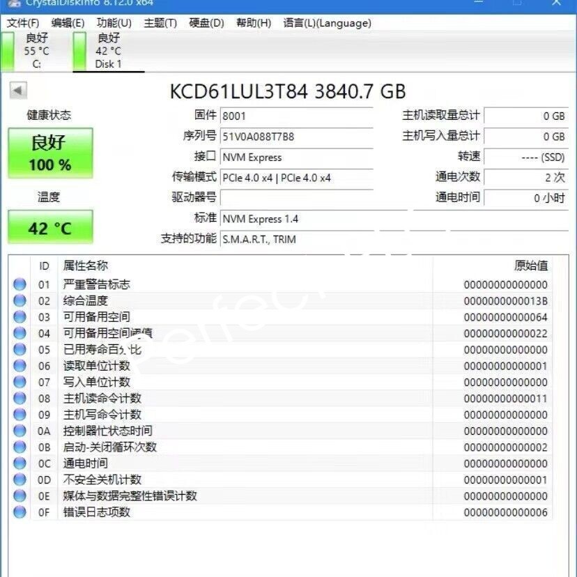Open the 文件(F) menu
Image resolution: width=577 pixels, height=577 pixels.
pyautogui.click(x=23, y=23)
